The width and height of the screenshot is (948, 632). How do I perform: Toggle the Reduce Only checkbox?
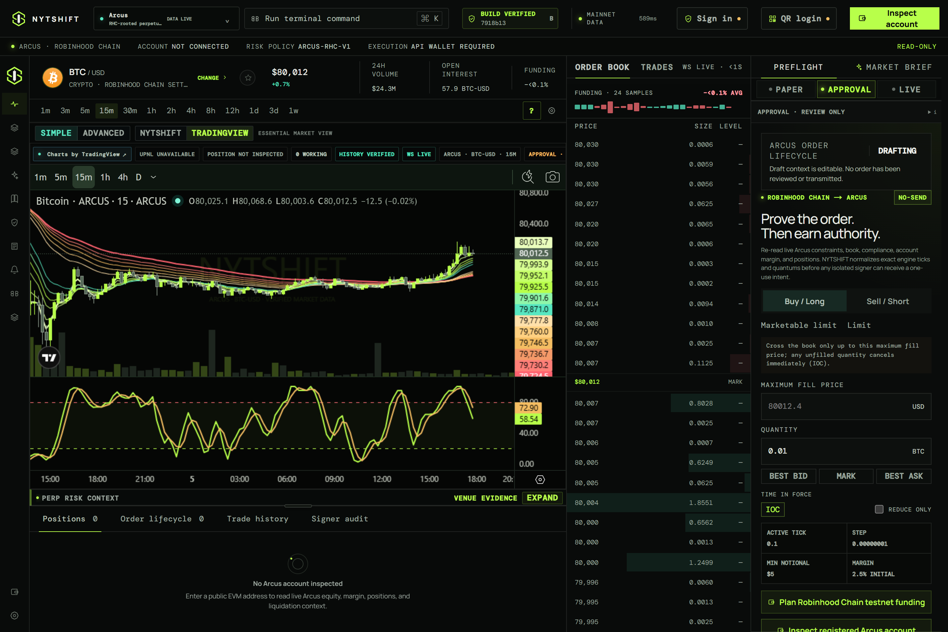click(879, 509)
